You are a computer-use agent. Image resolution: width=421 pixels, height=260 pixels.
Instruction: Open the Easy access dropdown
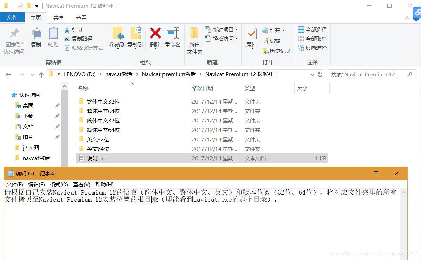[221, 39]
